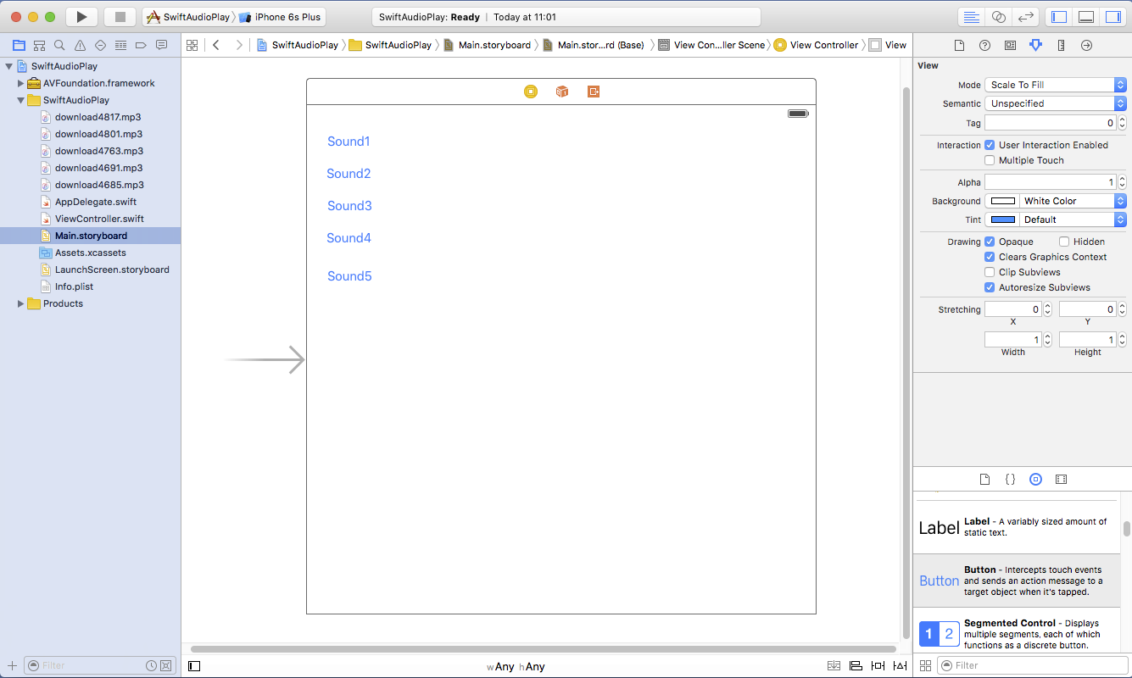The image size is (1132, 678).
Task: Click the Run (play) button
Action: coord(81,17)
